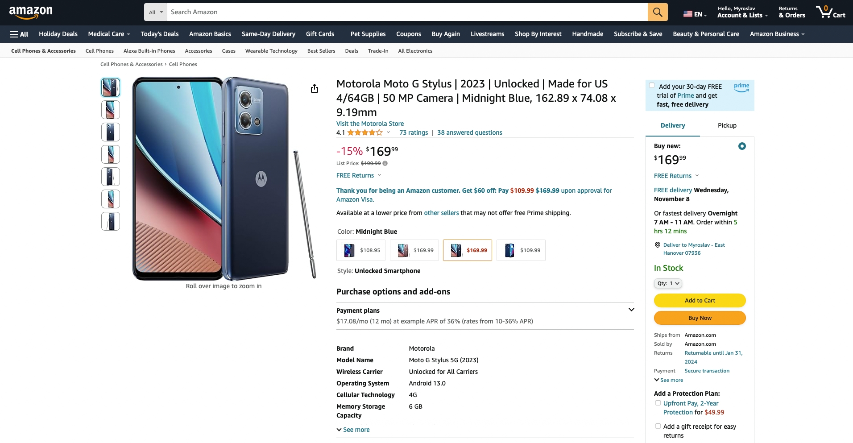Select the $109.99 color swatch option

click(x=521, y=250)
